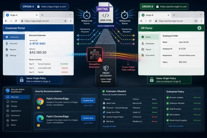Open Accounts in Customer Portal sidebar
Image resolution: width=207 pixels, height=138 pixels.
tap(14, 43)
